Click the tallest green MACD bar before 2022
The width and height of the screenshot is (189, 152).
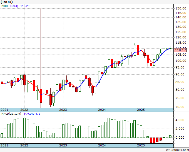click(x=21, y=127)
